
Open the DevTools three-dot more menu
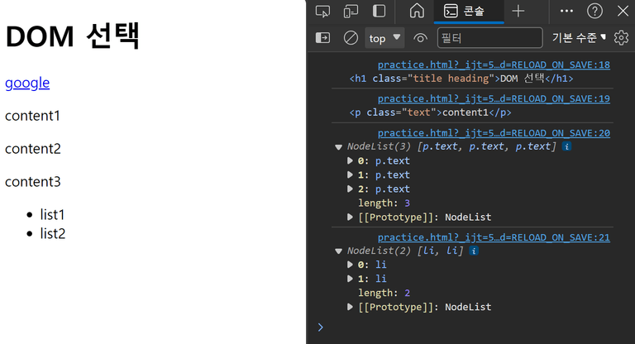click(x=566, y=11)
